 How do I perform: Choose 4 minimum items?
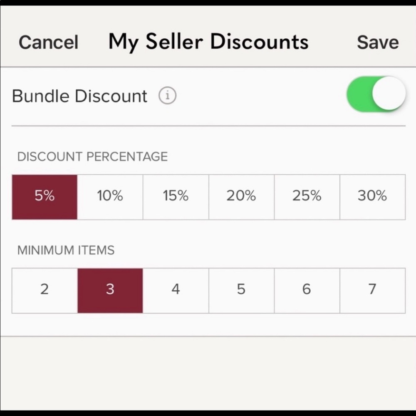point(176,290)
